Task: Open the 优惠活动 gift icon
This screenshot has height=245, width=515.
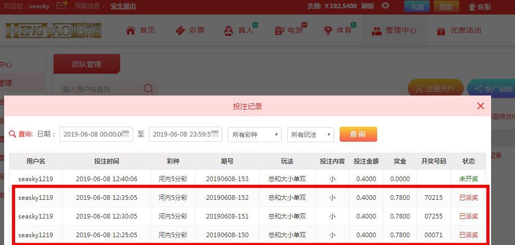Action: [441, 31]
